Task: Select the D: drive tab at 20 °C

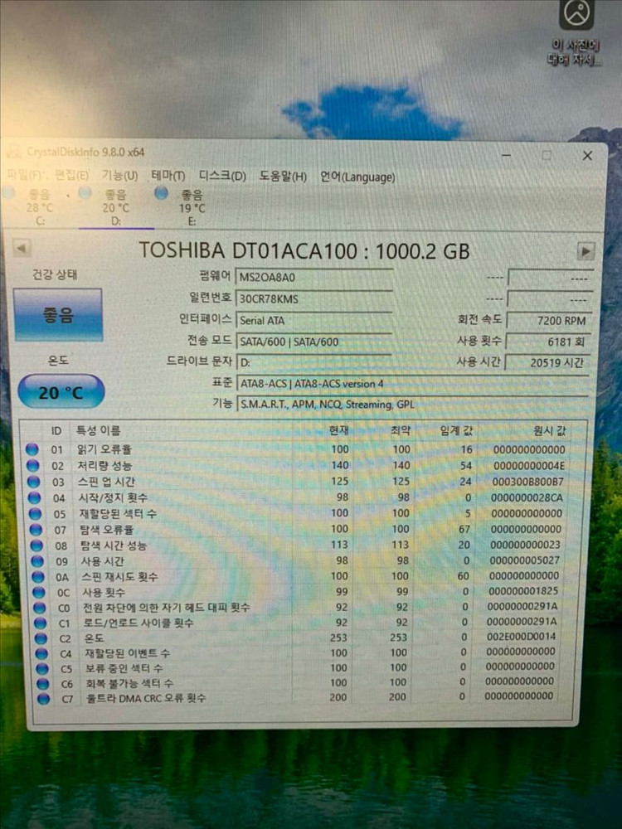Action: pos(116,208)
